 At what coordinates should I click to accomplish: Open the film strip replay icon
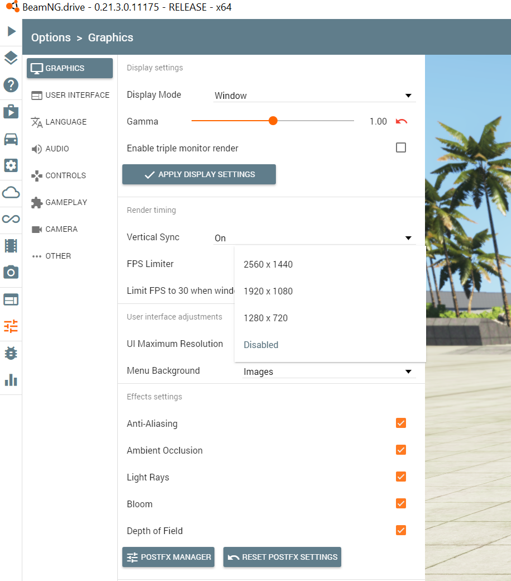(x=11, y=246)
